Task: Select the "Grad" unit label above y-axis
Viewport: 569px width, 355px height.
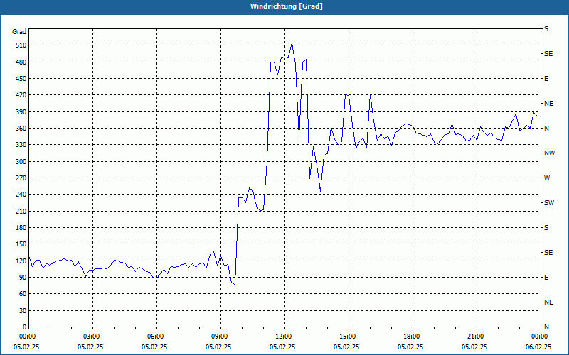Action: (x=19, y=32)
